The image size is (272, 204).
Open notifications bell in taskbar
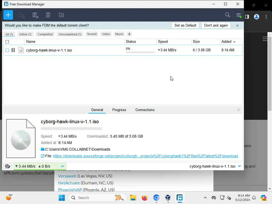254,198
